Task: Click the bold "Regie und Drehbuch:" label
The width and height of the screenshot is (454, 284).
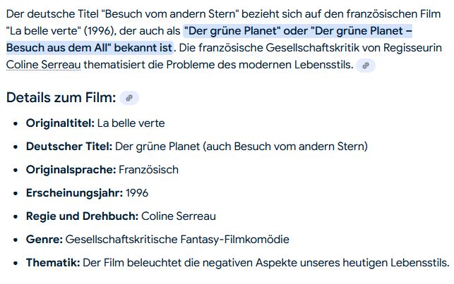Action: coord(82,216)
